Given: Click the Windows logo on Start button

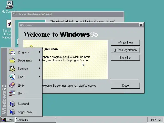Looking at the screenshot, I should click(x=4, y=120).
